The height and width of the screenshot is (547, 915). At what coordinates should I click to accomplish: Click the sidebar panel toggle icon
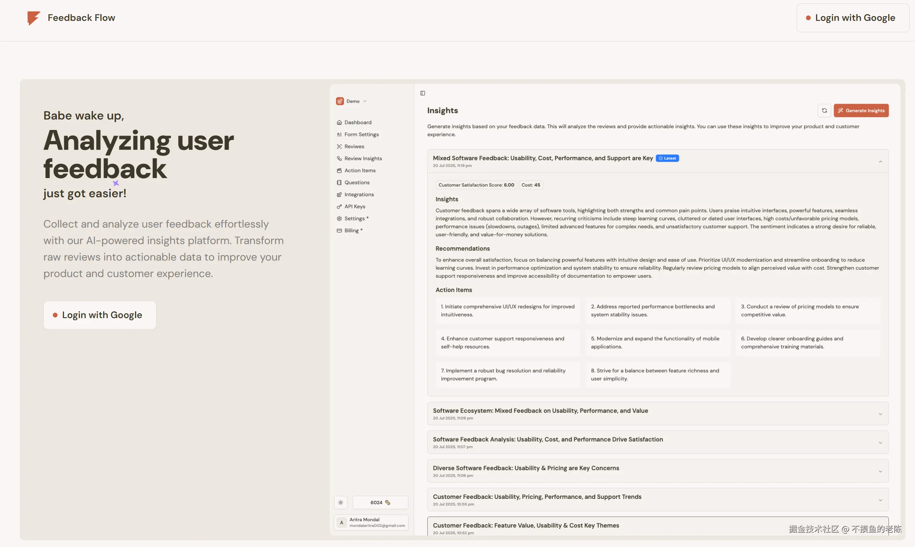pyautogui.click(x=423, y=93)
